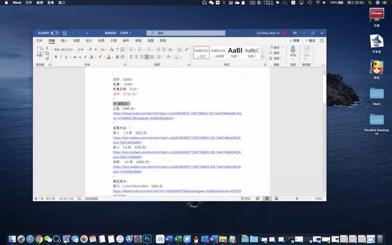Click decrease font size icon
Screen dimensions: 392x245
tap(96, 49)
